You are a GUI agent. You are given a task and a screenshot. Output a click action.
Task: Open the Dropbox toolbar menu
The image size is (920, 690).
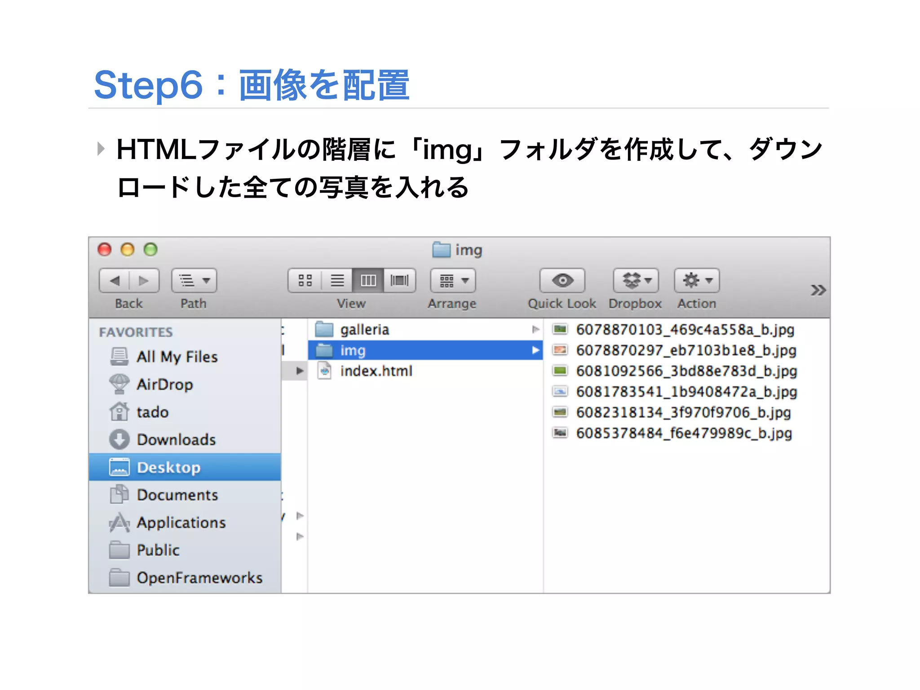pyautogui.click(x=636, y=281)
